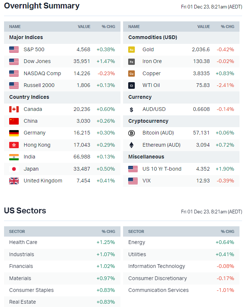Click the Canada flag icon

[x=14, y=109]
